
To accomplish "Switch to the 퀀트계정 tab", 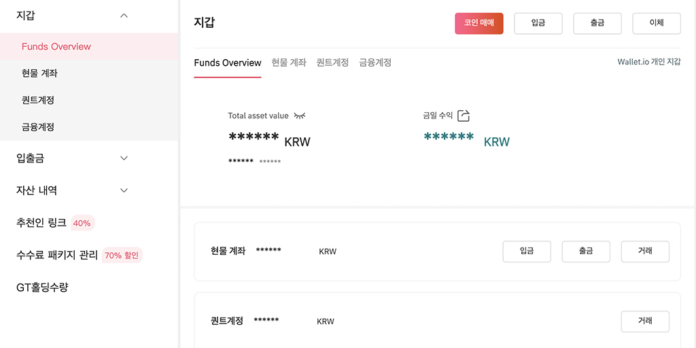I will tap(332, 63).
